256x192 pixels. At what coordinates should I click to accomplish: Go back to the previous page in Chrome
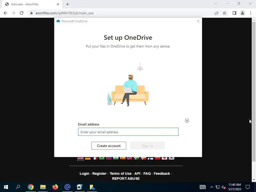[5, 13]
